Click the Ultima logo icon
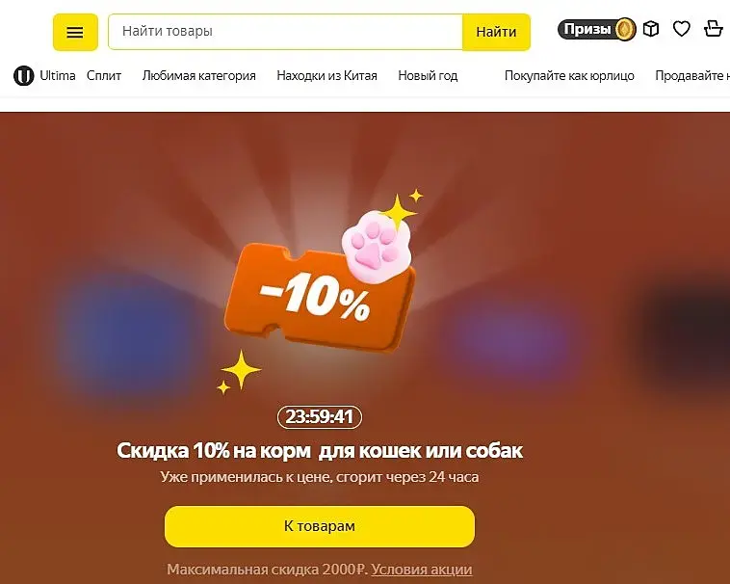730x584 pixels. click(x=24, y=75)
